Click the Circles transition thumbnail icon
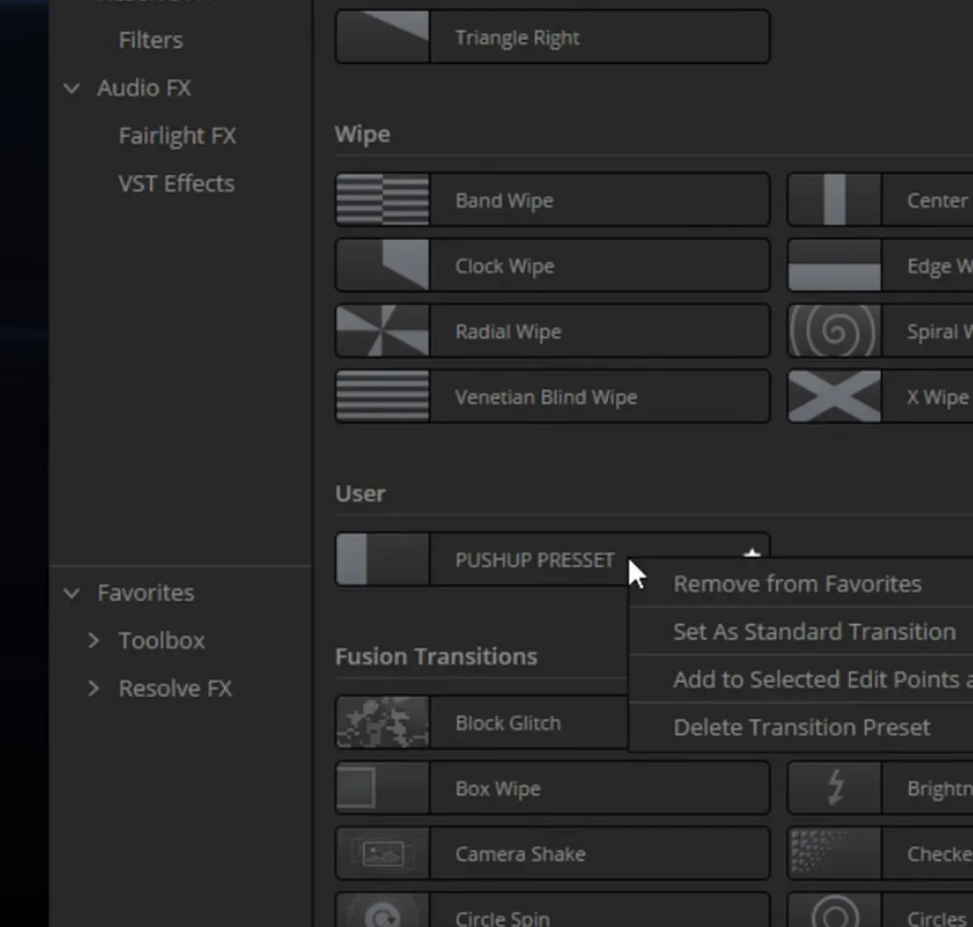This screenshot has height=927, width=973. pyautogui.click(x=834, y=910)
